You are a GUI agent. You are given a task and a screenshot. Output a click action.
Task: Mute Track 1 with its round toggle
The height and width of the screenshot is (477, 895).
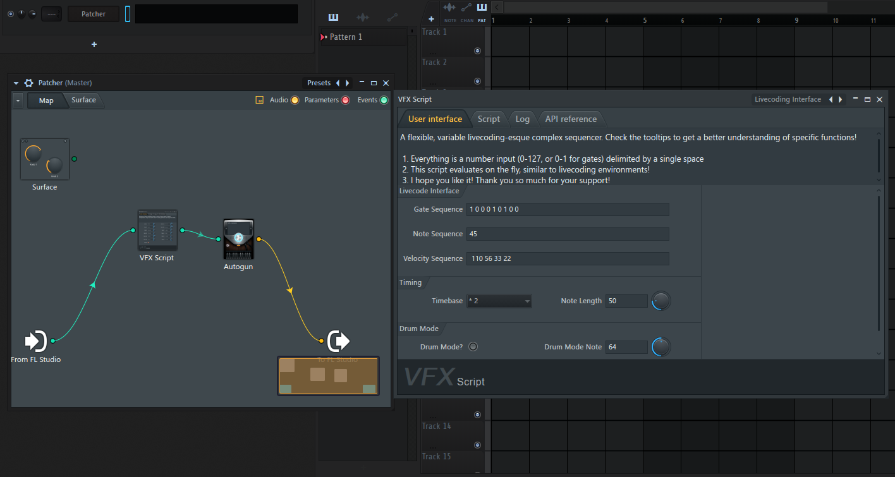pyautogui.click(x=477, y=51)
